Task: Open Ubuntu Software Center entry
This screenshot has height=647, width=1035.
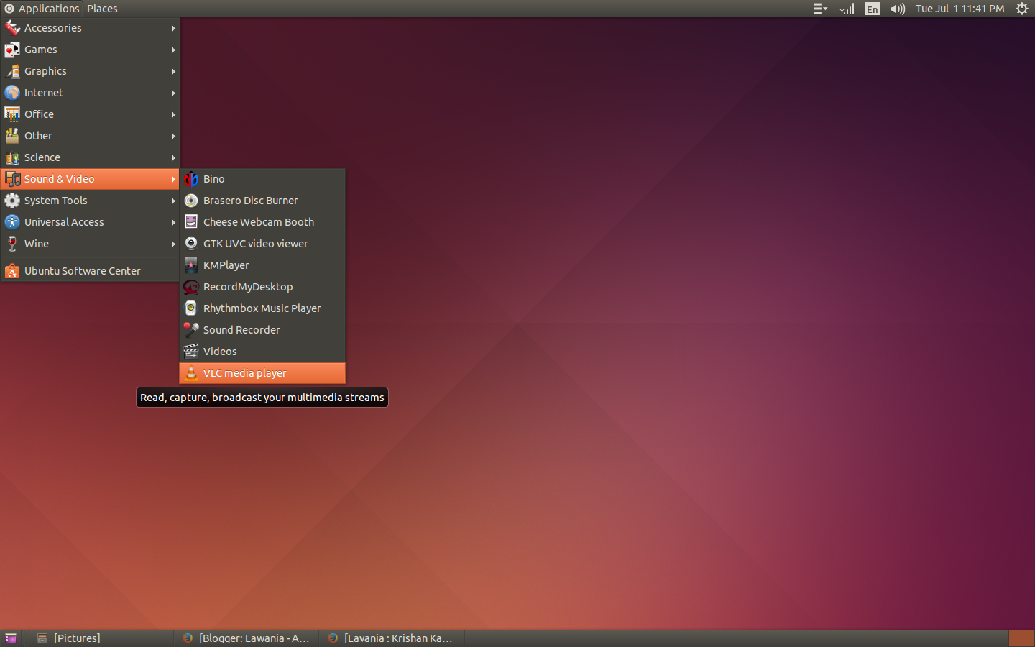Action: tap(90, 271)
